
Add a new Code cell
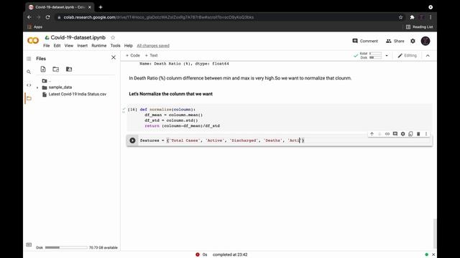point(132,55)
